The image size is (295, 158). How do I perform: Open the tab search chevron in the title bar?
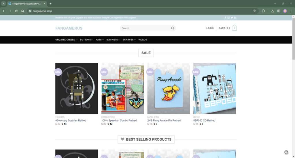tap(3, 3)
